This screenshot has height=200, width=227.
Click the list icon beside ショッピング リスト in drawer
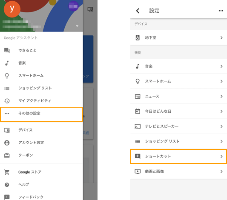[7, 88]
